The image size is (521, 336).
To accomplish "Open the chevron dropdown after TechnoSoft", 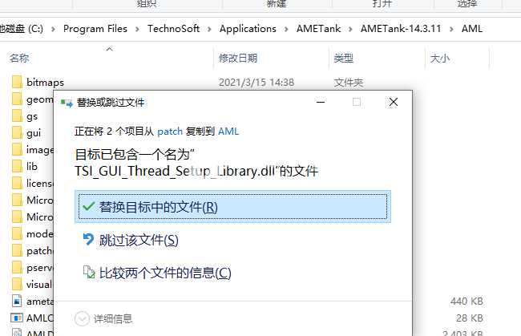I will click(x=209, y=29).
